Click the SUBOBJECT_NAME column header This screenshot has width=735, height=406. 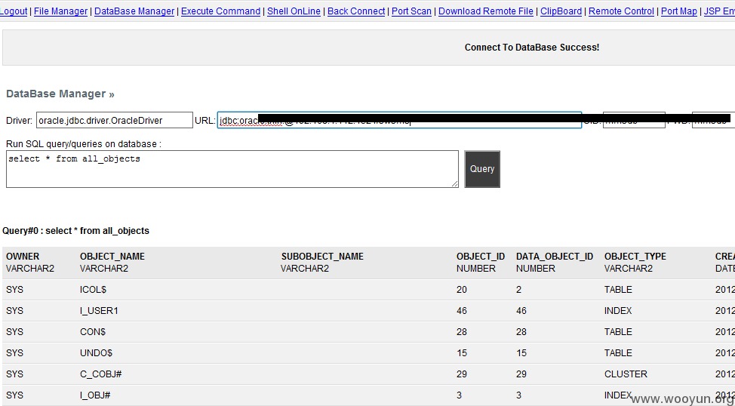tap(322, 257)
